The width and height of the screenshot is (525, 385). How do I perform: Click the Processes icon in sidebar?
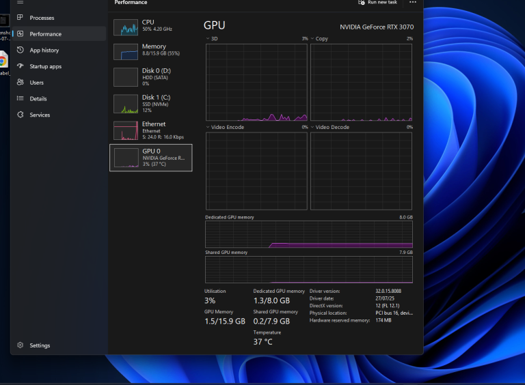[21, 18]
